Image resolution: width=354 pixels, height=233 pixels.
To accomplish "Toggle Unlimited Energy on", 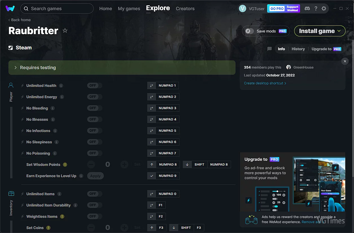I will 94,97.
